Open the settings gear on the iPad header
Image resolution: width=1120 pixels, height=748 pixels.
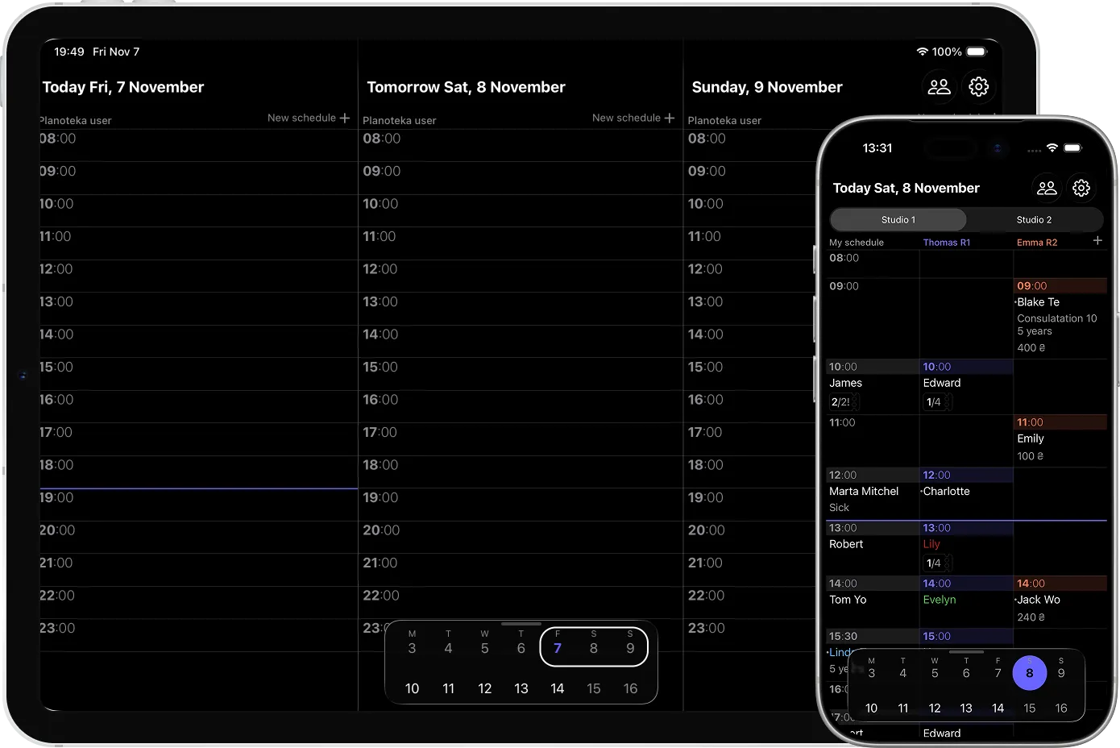pos(978,87)
